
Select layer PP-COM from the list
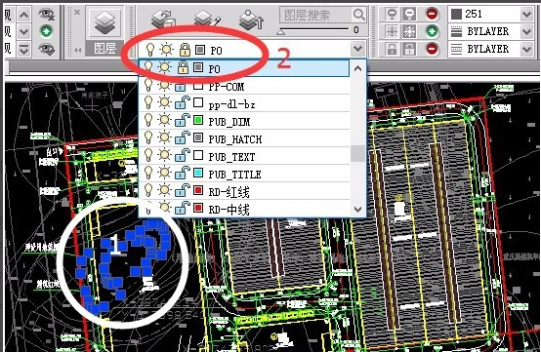pos(244,86)
